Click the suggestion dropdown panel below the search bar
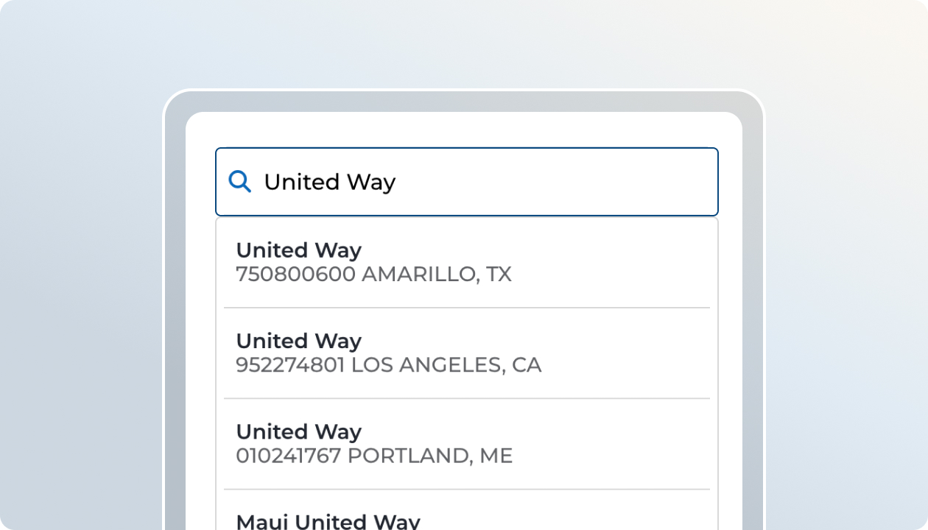The width and height of the screenshot is (928, 530). [466, 368]
